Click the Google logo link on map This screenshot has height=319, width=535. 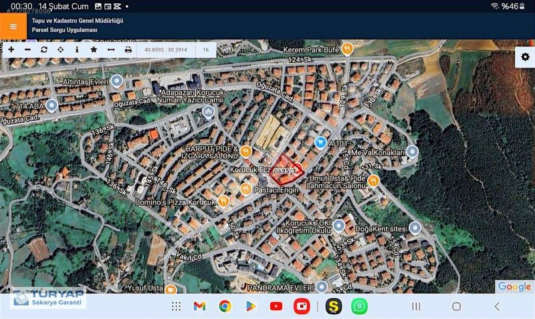point(514,287)
